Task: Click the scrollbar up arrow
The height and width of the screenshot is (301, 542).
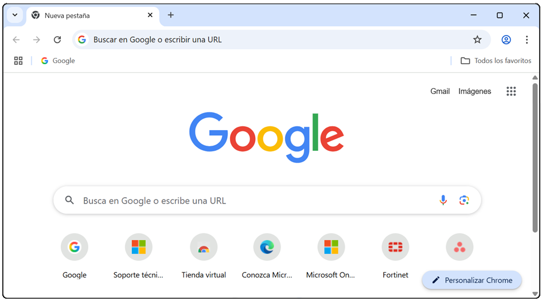Action: point(535,78)
